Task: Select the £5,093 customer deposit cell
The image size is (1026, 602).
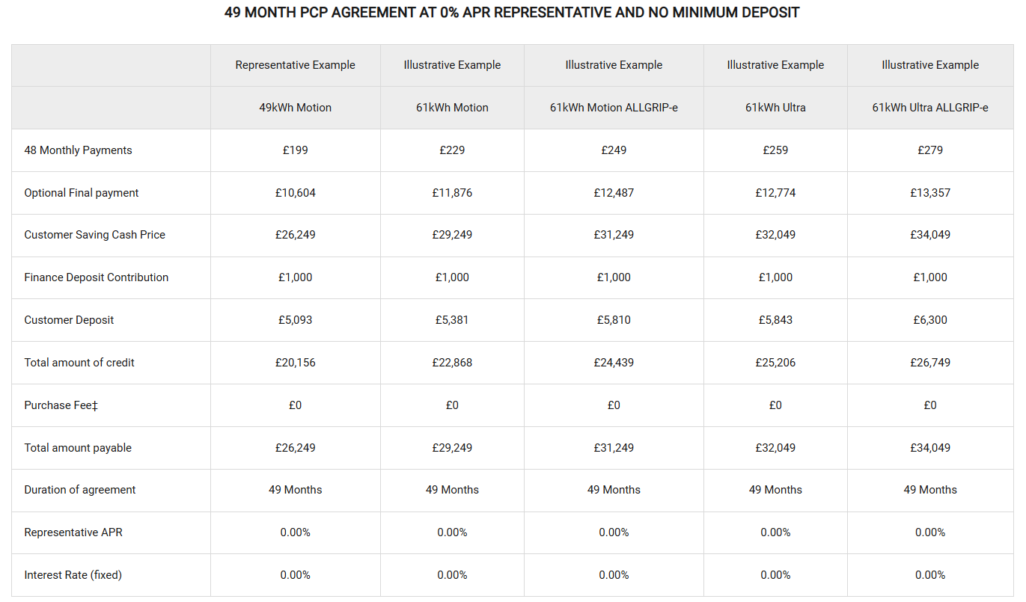Action: click(295, 320)
